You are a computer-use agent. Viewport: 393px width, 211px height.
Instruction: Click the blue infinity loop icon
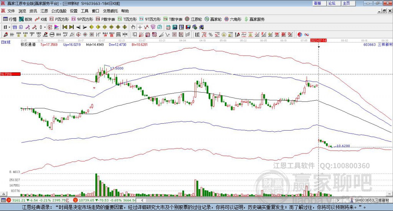307,35
